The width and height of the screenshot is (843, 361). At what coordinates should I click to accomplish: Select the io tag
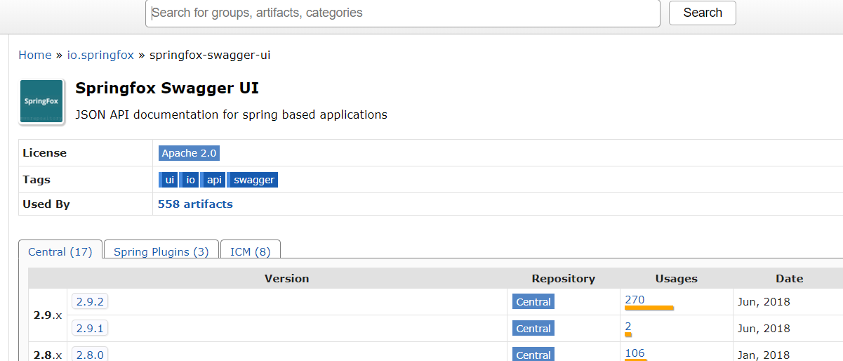190,180
